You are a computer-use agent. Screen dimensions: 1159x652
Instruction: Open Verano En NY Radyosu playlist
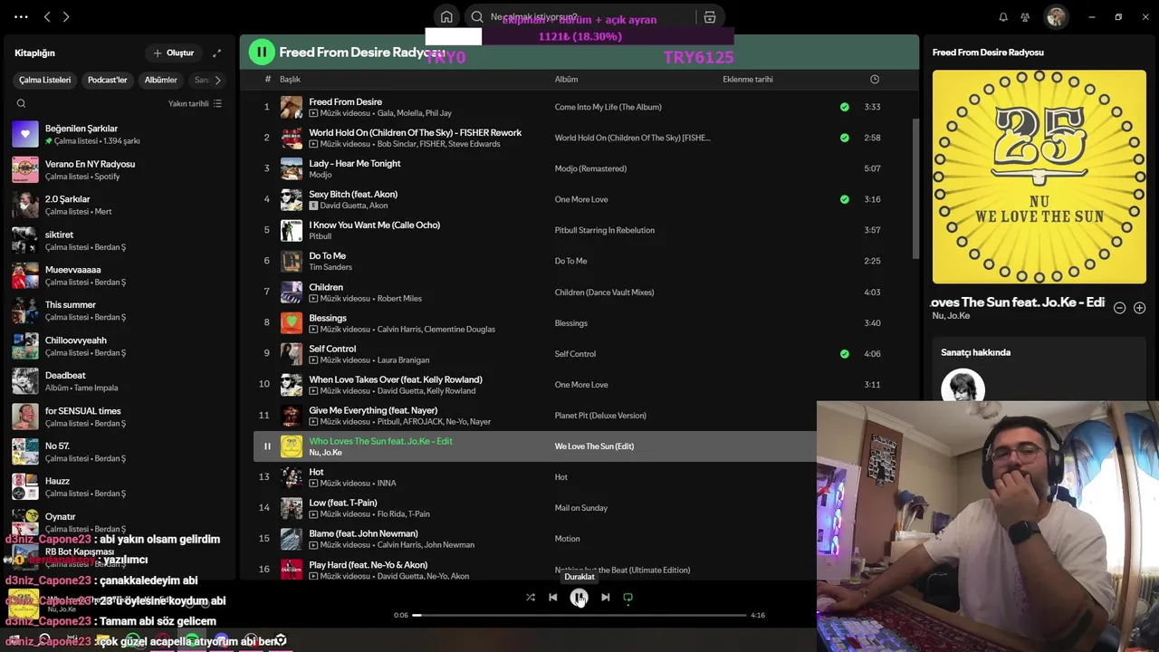[118, 169]
